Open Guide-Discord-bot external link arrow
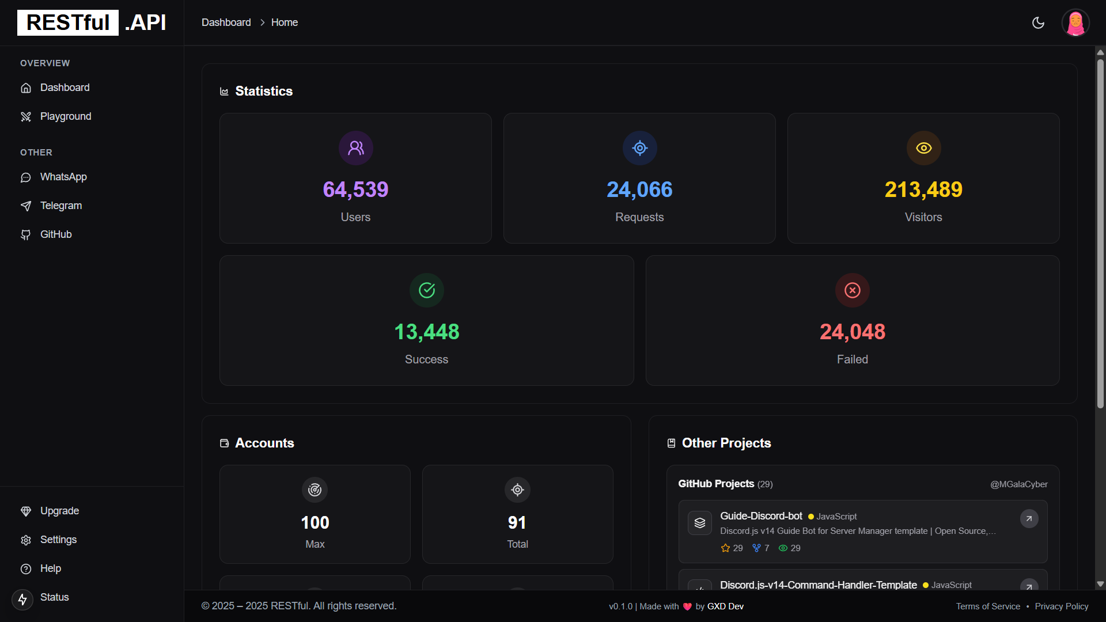The image size is (1106, 622). point(1029,518)
